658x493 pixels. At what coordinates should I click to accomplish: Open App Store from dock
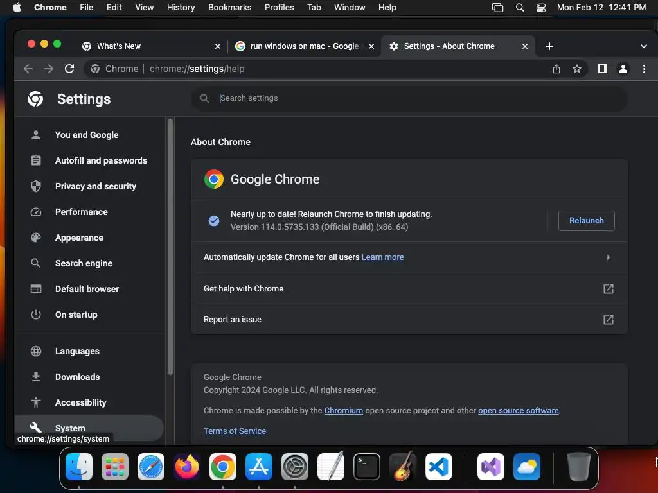coord(258,466)
